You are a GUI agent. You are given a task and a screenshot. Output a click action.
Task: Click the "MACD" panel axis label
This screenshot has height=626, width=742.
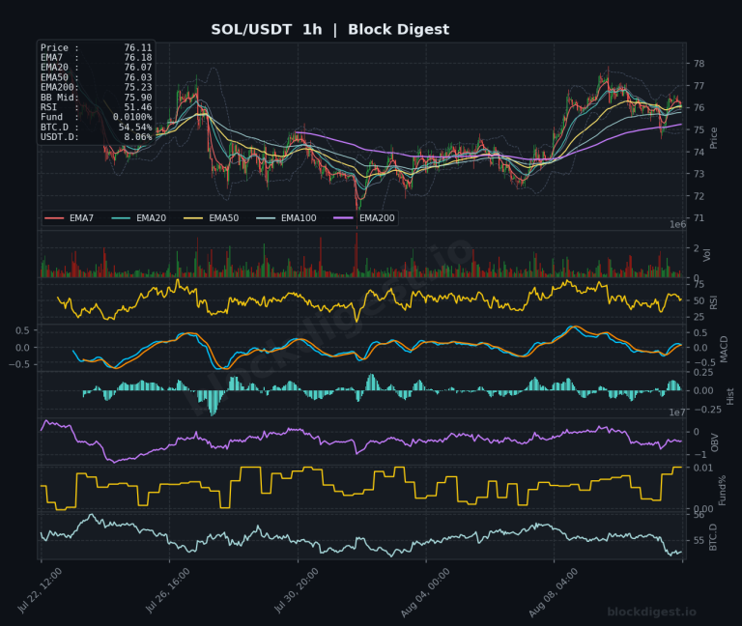click(724, 350)
